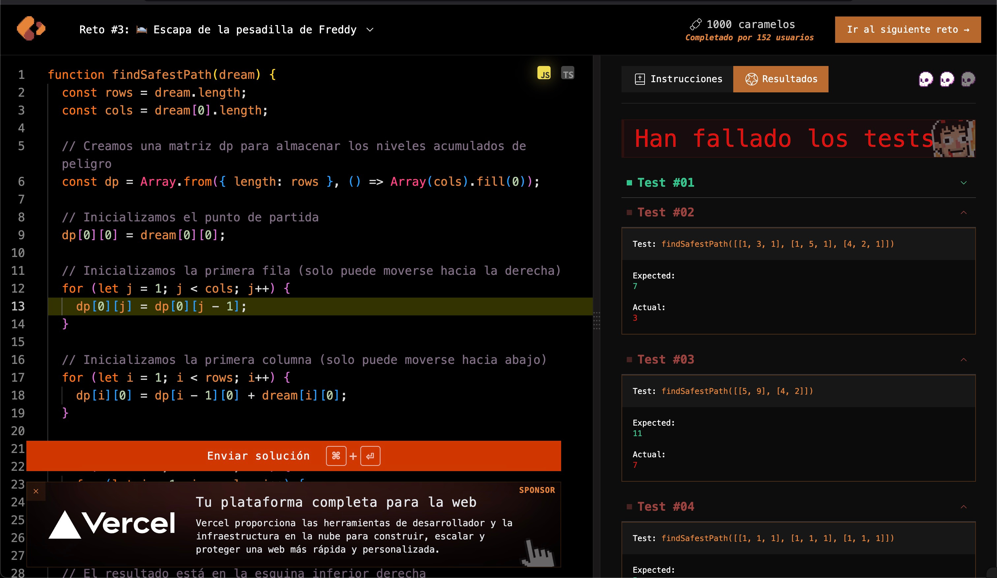997x578 pixels.
Task: Expand Test #01 result
Action: pyautogui.click(x=964, y=182)
